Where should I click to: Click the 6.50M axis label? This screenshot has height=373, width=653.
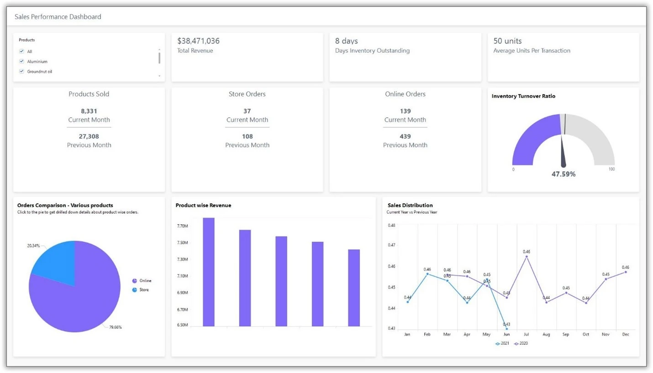pos(183,325)
